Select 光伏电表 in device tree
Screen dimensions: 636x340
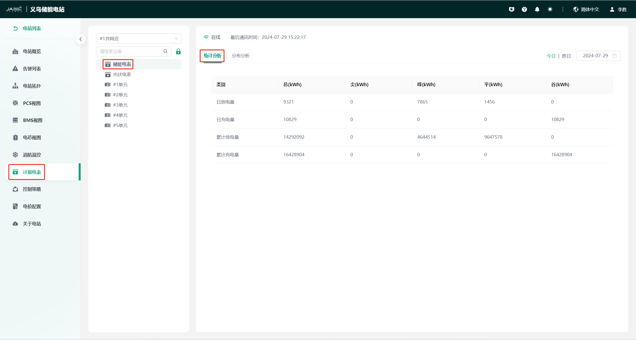(122, 74)
